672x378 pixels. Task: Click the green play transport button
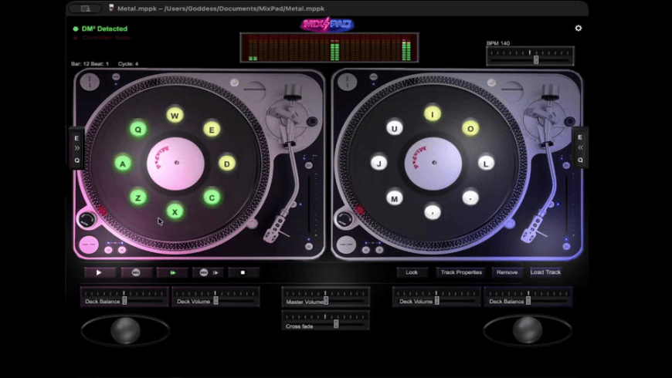click(x=172, y=272)
